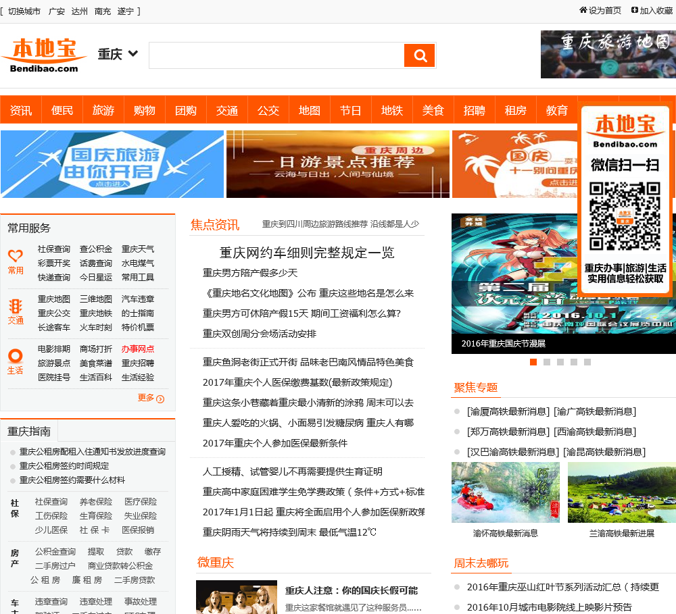Click the 加入收藏 bookmark icon link
The image size is (676, 614).
652,10
